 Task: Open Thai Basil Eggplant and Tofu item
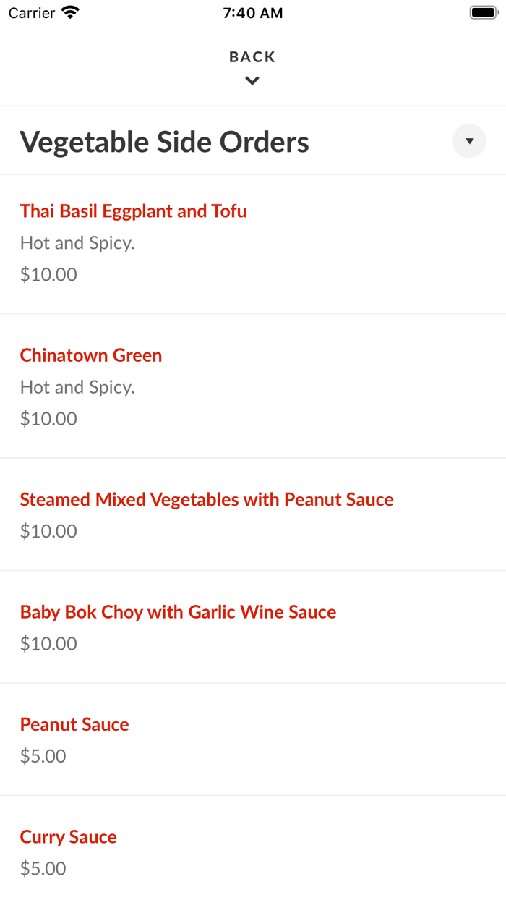(x=133, y=211)
